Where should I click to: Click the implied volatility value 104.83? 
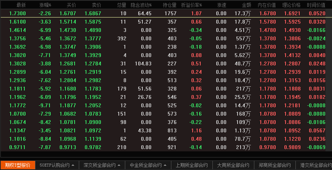(143, 64)
